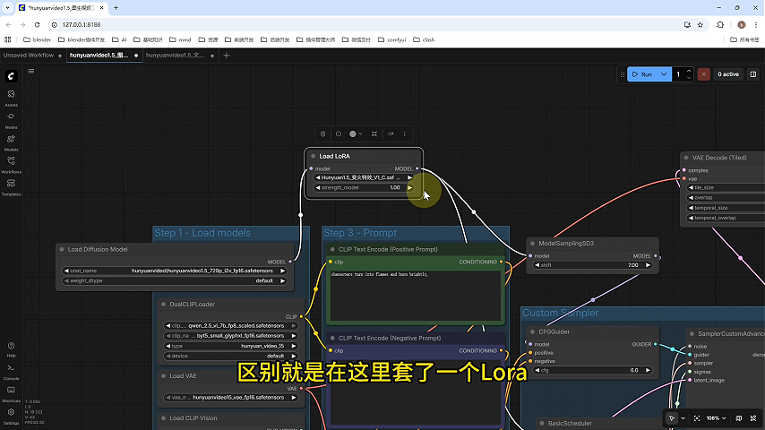Open the Shortcuts panel
This screenshot has width=765, height=430.
(11, 393)
